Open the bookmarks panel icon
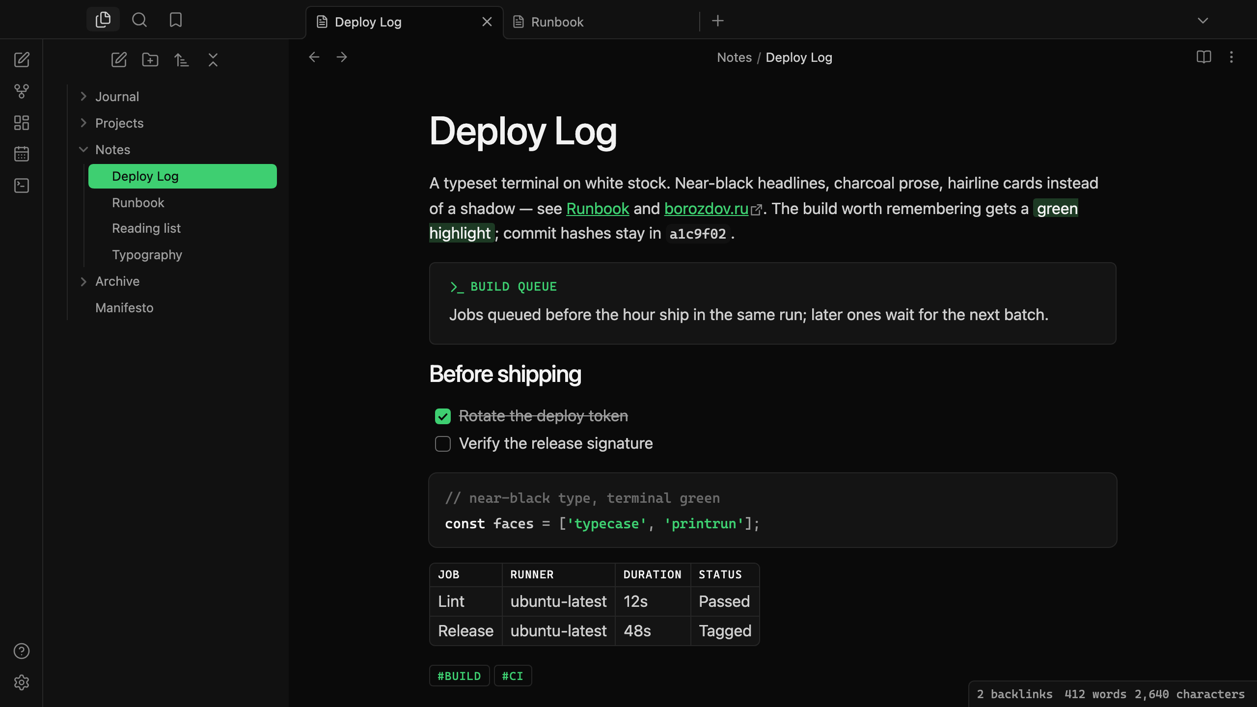1257x707 pixels. [176, 20]
